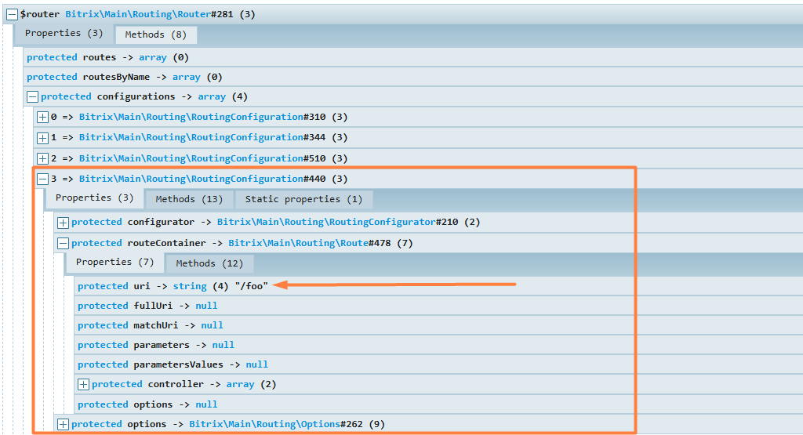
Task: Expand protected options Options#262
Action: click(x=63, y=424)
